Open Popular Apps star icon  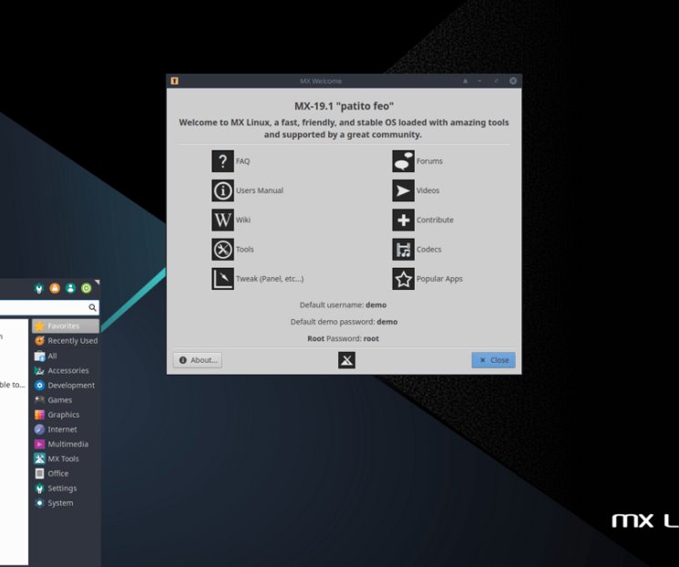[403, 279]
